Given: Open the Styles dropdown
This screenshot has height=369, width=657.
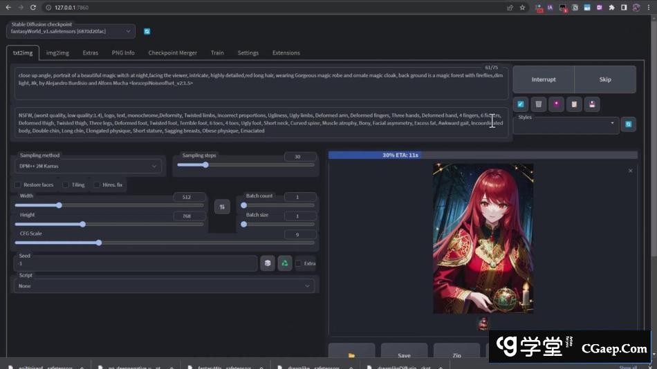Looking at the screenshot, I should pos(566,124).
